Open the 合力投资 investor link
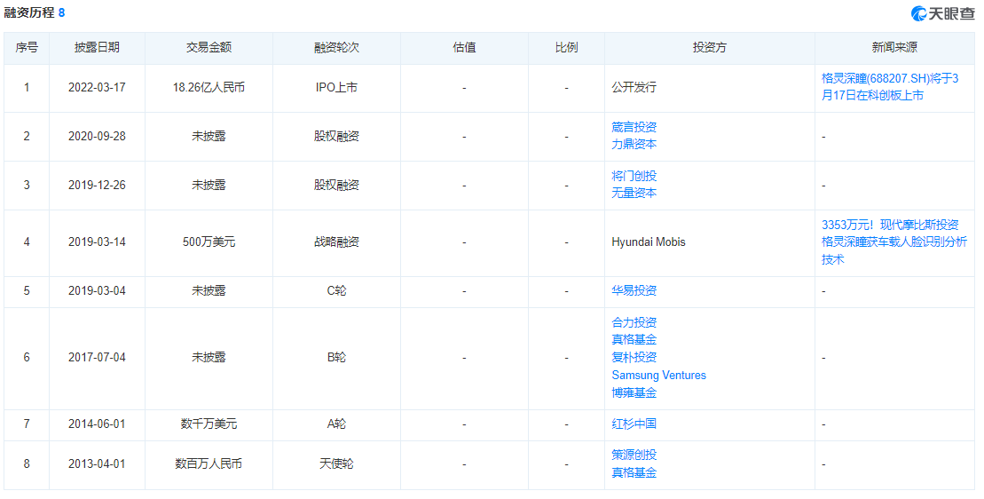Image resolution: width=984 pixels, height=499 pixels. click(634, 322)
